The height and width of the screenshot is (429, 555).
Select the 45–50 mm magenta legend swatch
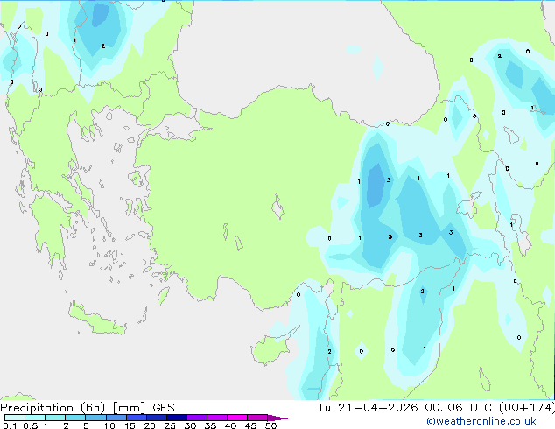click(257, 418)
